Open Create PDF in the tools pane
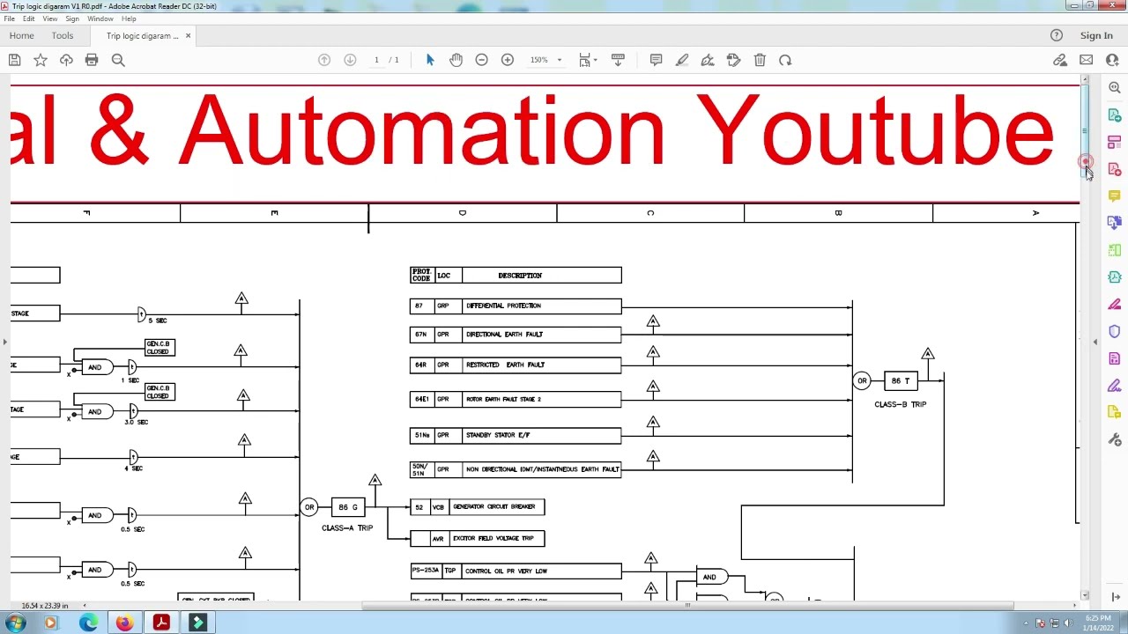 1115,169
